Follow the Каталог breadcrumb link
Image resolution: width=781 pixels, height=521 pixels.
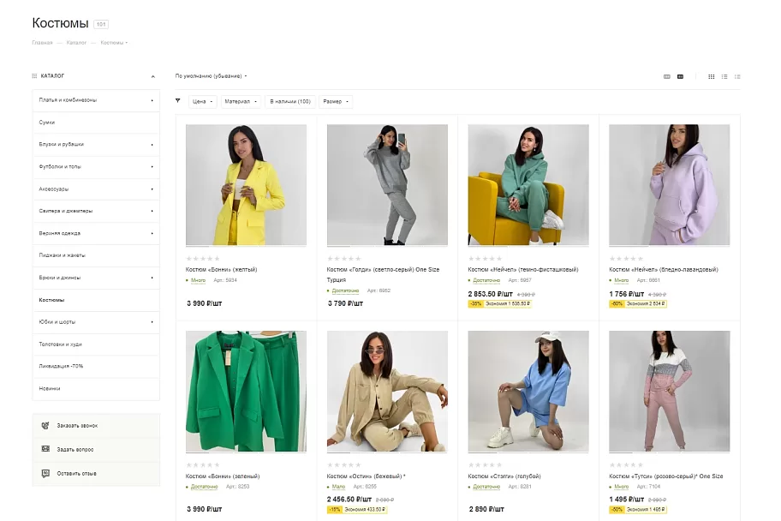[76, 43]
